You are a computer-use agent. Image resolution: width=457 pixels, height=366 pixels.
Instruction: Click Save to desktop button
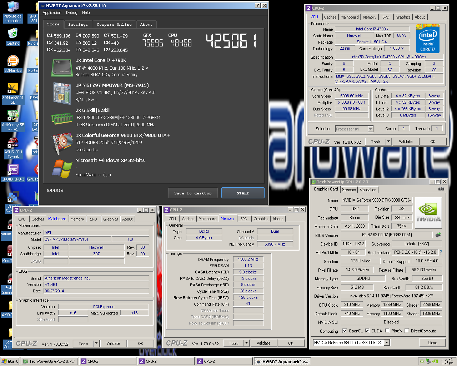[193, 193]
